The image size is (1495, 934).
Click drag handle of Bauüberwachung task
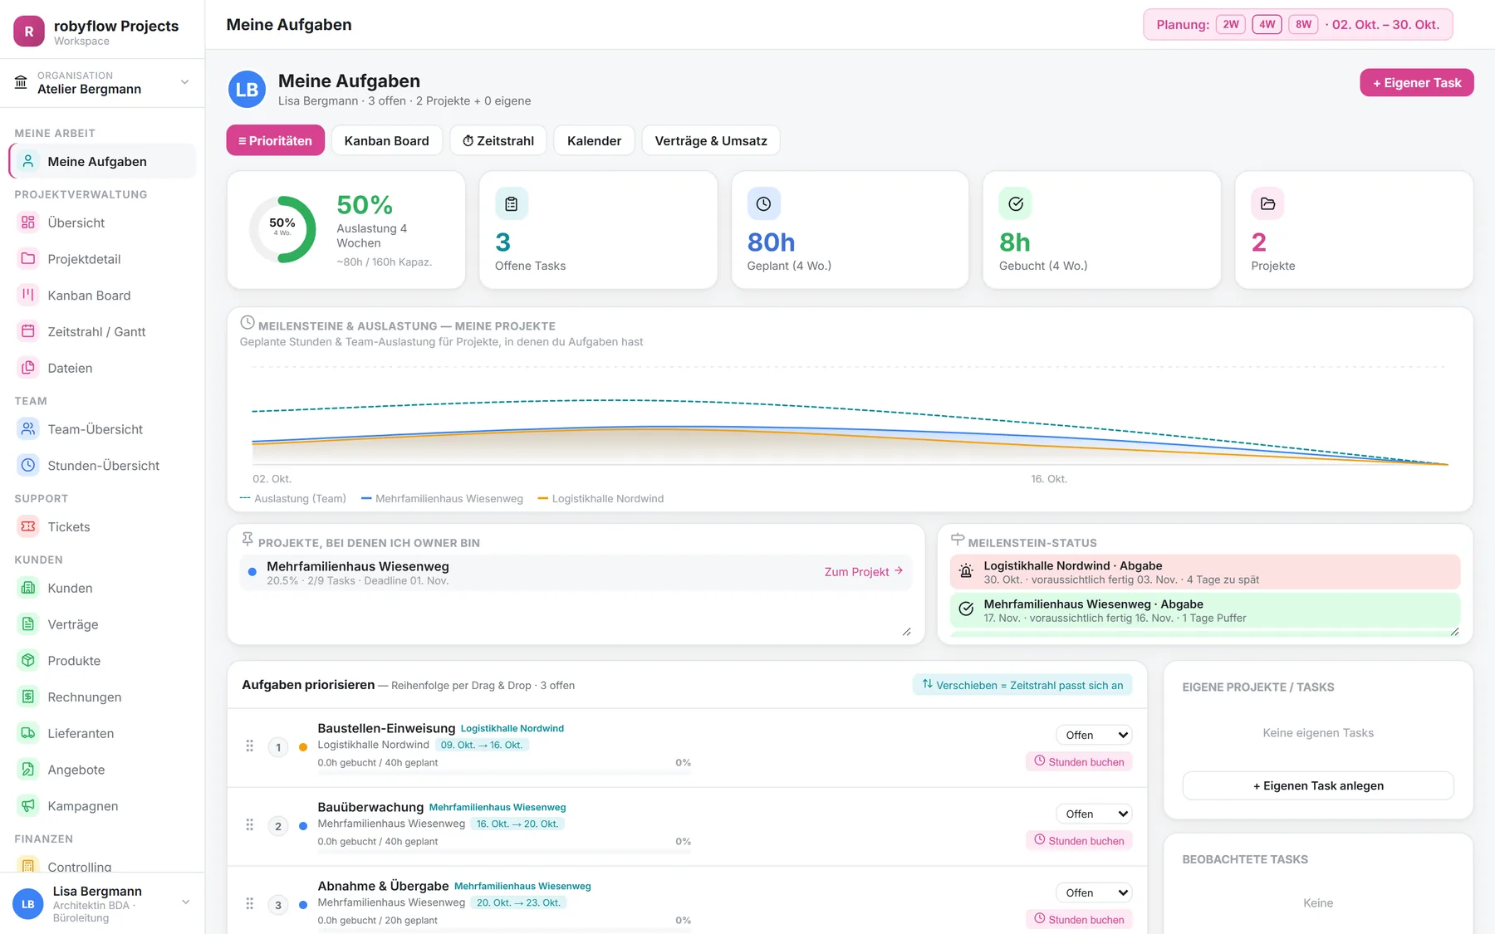pos(249,825)
